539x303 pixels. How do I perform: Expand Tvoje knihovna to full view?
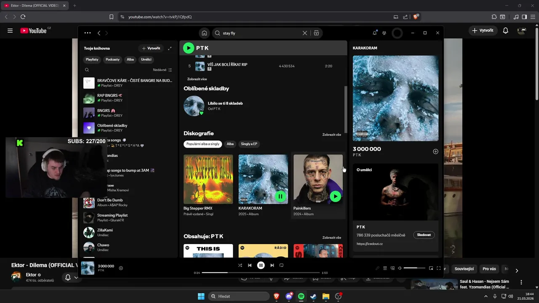tap(170, 48)
